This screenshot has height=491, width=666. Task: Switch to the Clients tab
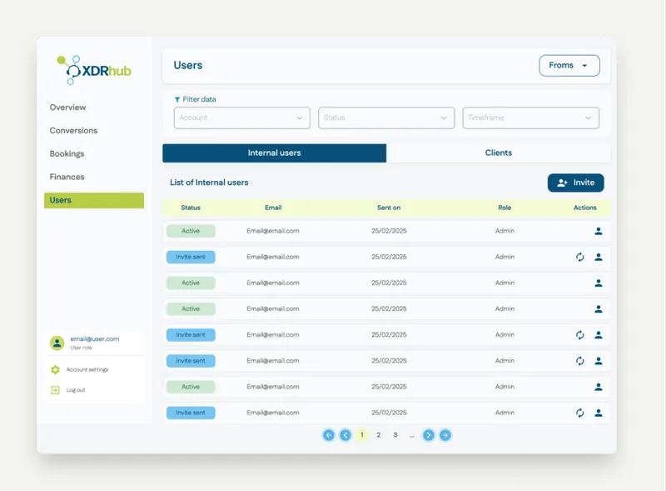tap(498, 153)
